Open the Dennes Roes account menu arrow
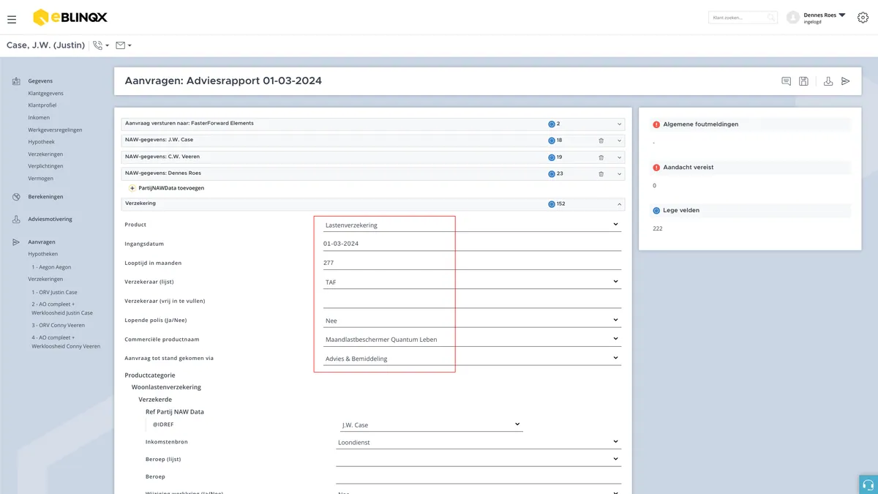878x494 pixels. (842, 15)
